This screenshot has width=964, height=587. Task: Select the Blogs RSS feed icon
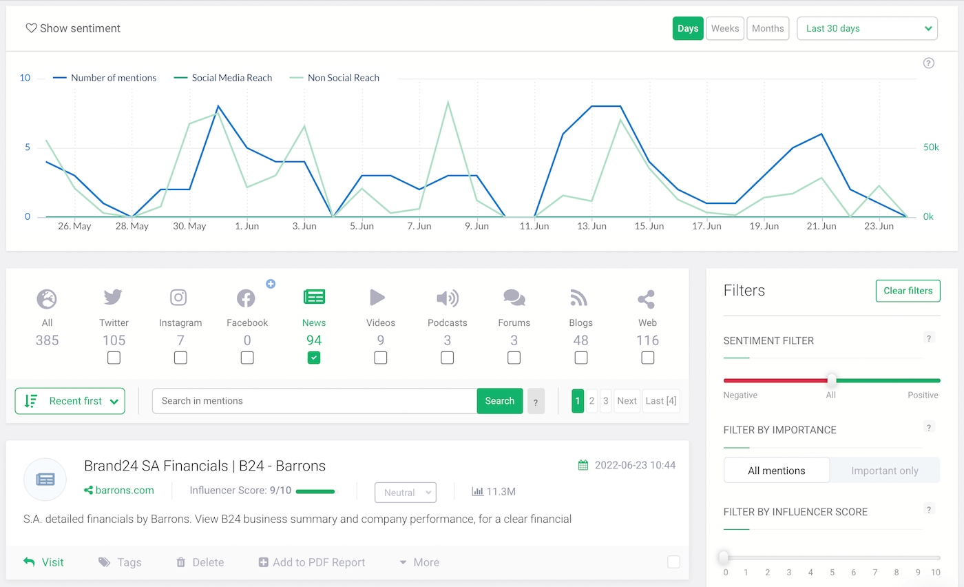pyautogui.click(x=579, y=298)
